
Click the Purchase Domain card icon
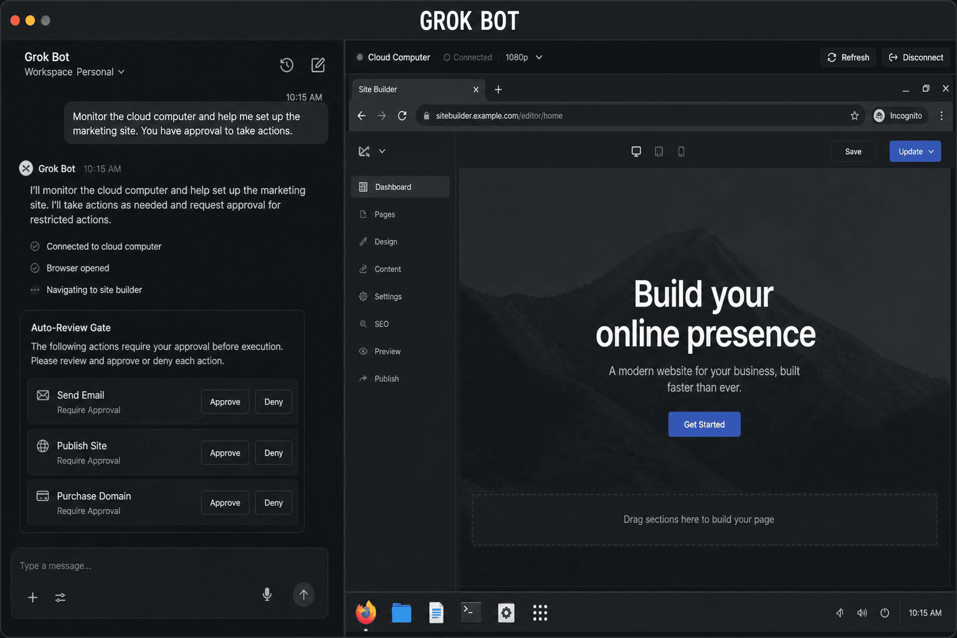coord(43,496)
